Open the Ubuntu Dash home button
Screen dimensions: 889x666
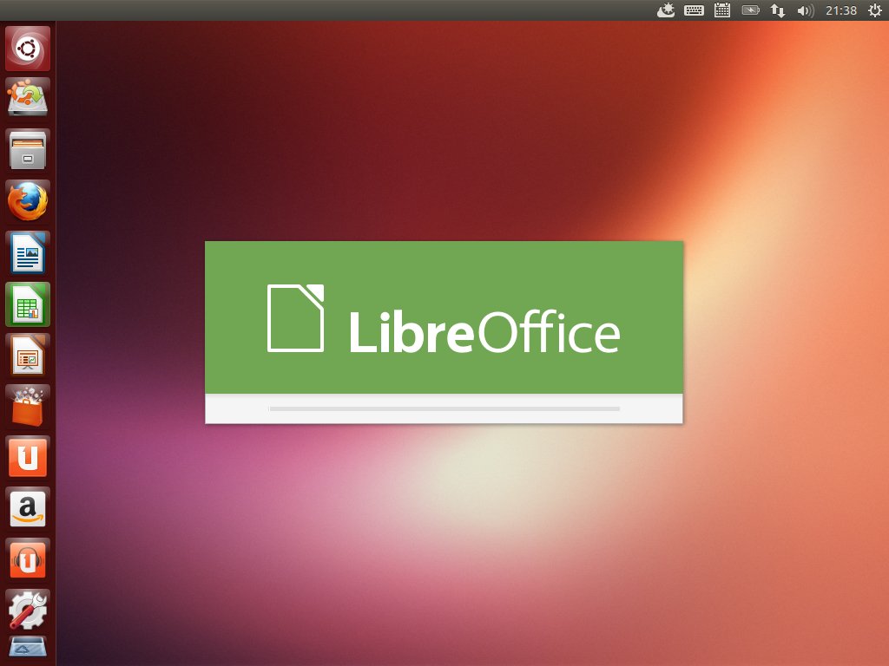(28, 49)
